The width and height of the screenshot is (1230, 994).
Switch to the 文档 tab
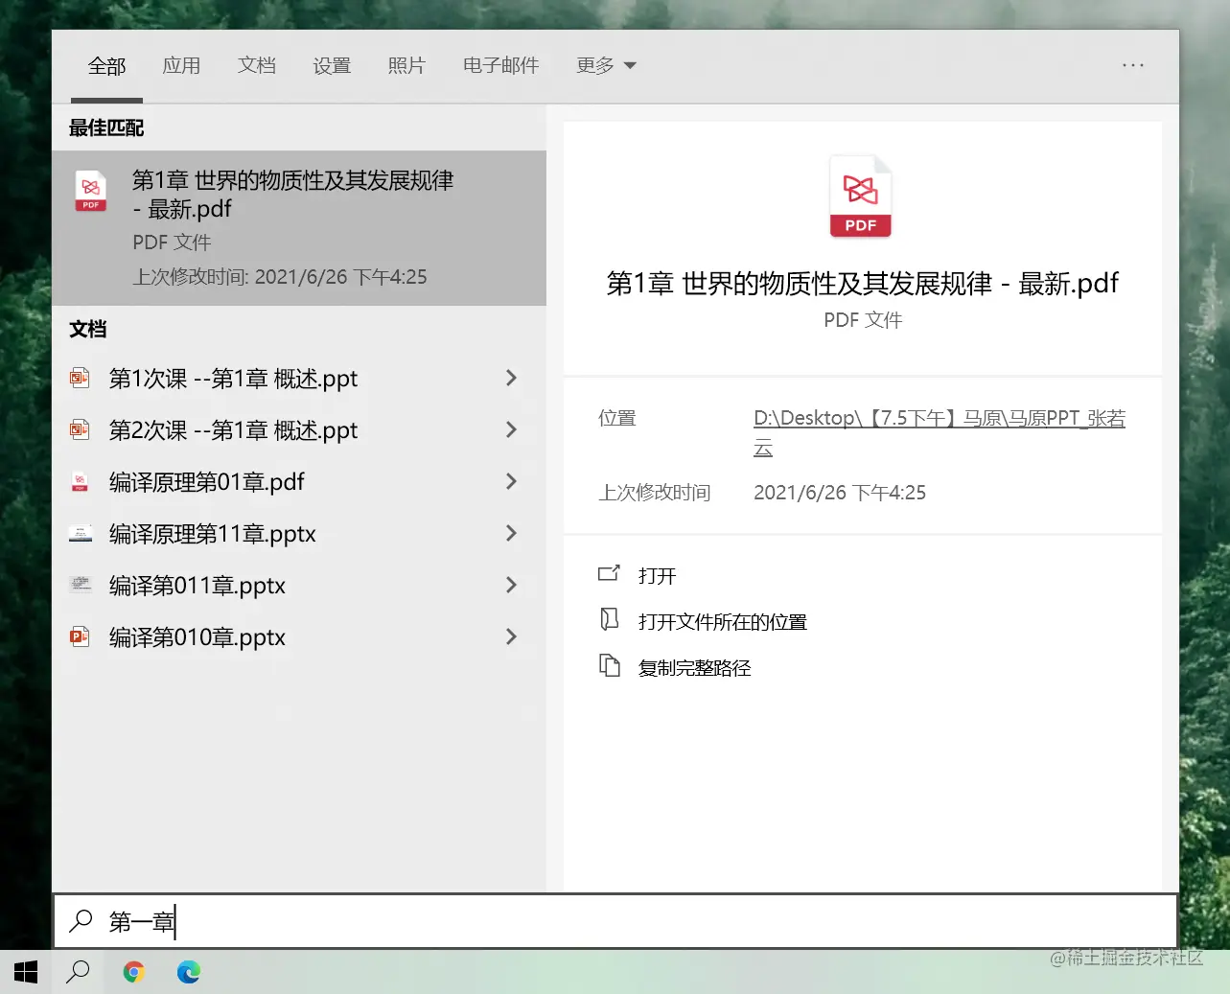click(x=256, y=65)
